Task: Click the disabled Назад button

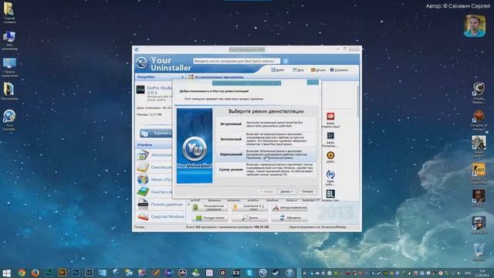Action: tap(266, 192)
